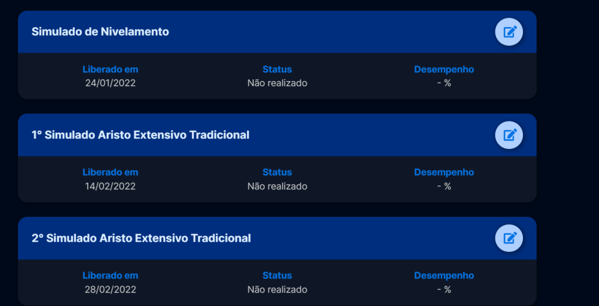The height and width of the screenshot is (306, 599).
Task: Click the 2º Simulado Aristo Extensivo Tradicional title
Action: point(141,238)
